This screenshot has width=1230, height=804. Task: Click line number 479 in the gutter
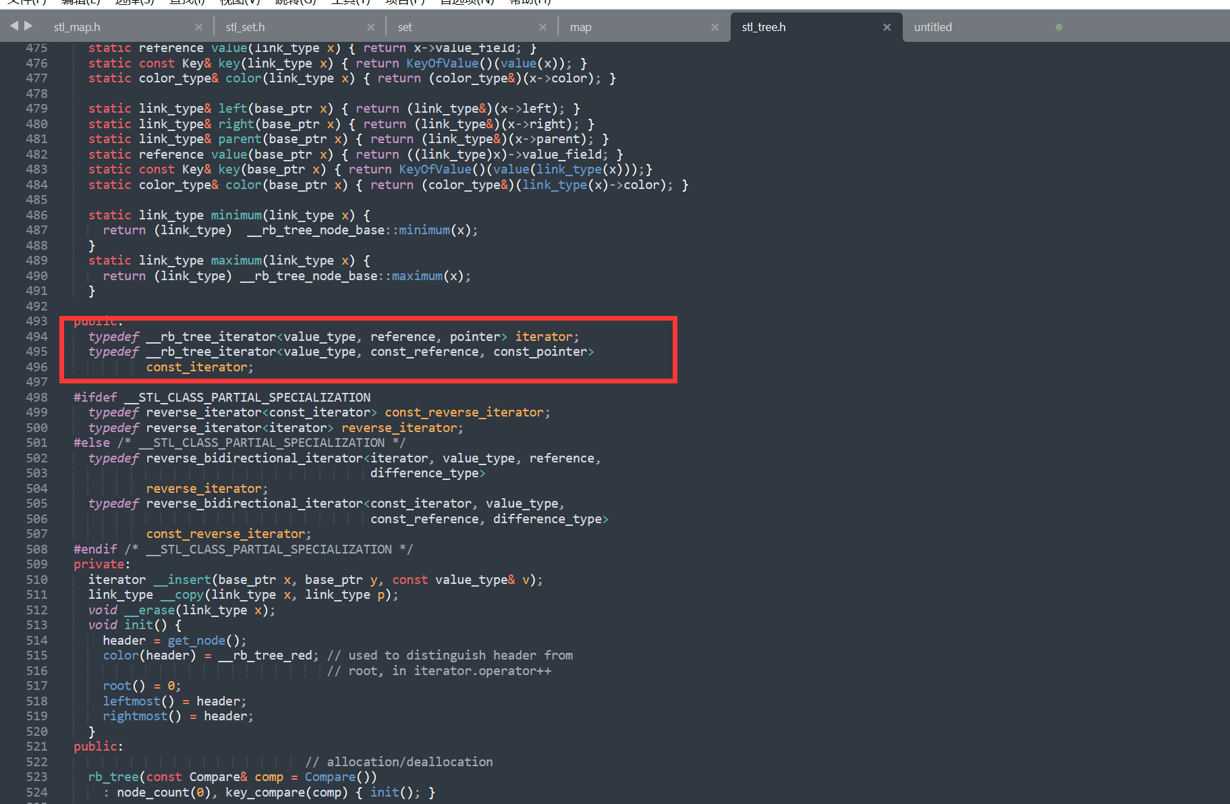[x=36, y=109]
